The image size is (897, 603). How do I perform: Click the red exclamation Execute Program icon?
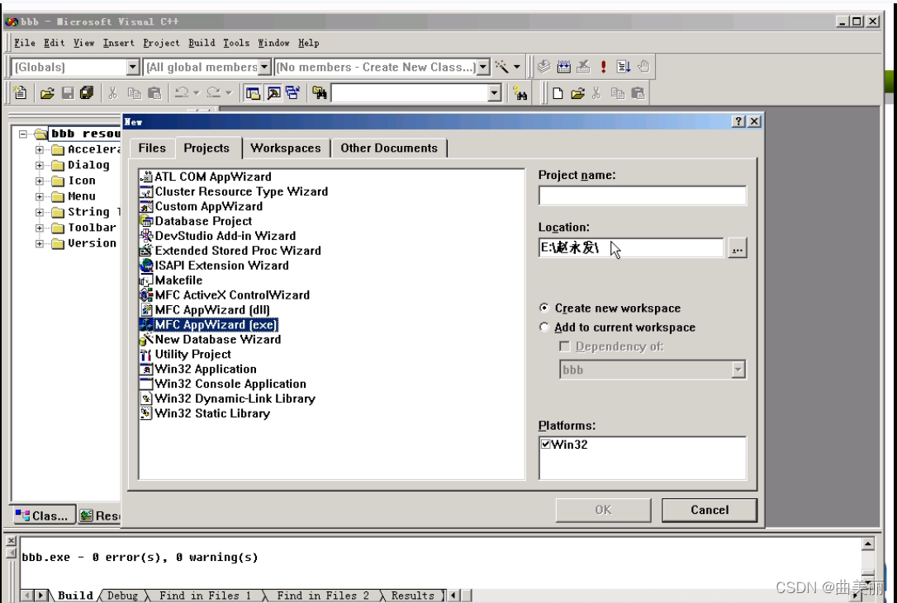point(603,67)
